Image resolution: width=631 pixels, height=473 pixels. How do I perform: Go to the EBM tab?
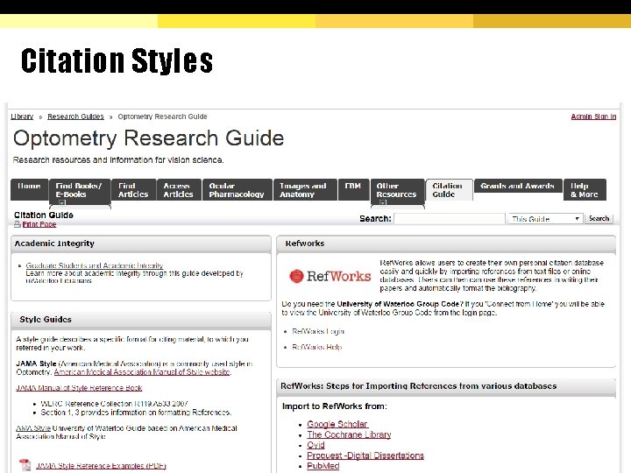353,189
